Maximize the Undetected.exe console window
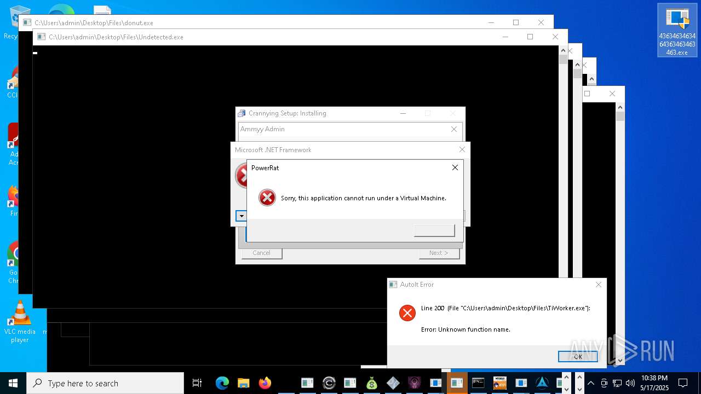Image resolution: width=701 pixels, height=394 pixels. (530, 37)
